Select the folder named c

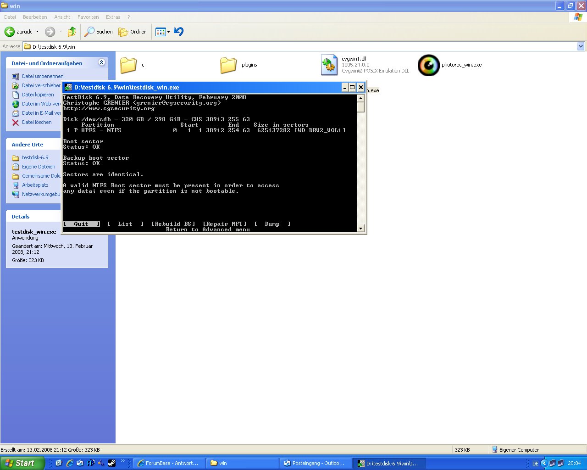coord(128,65)
